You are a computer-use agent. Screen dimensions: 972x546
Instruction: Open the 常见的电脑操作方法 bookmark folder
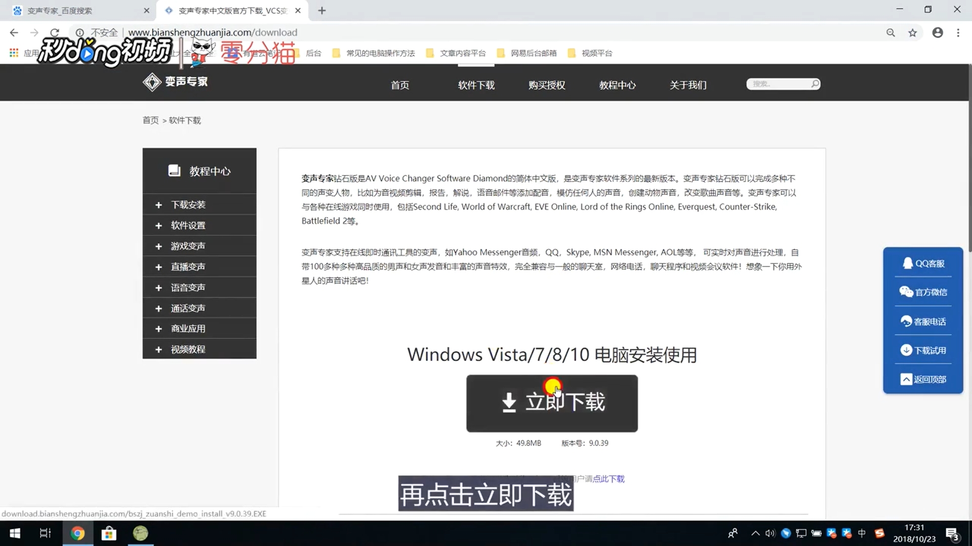[x=374, y=53]
